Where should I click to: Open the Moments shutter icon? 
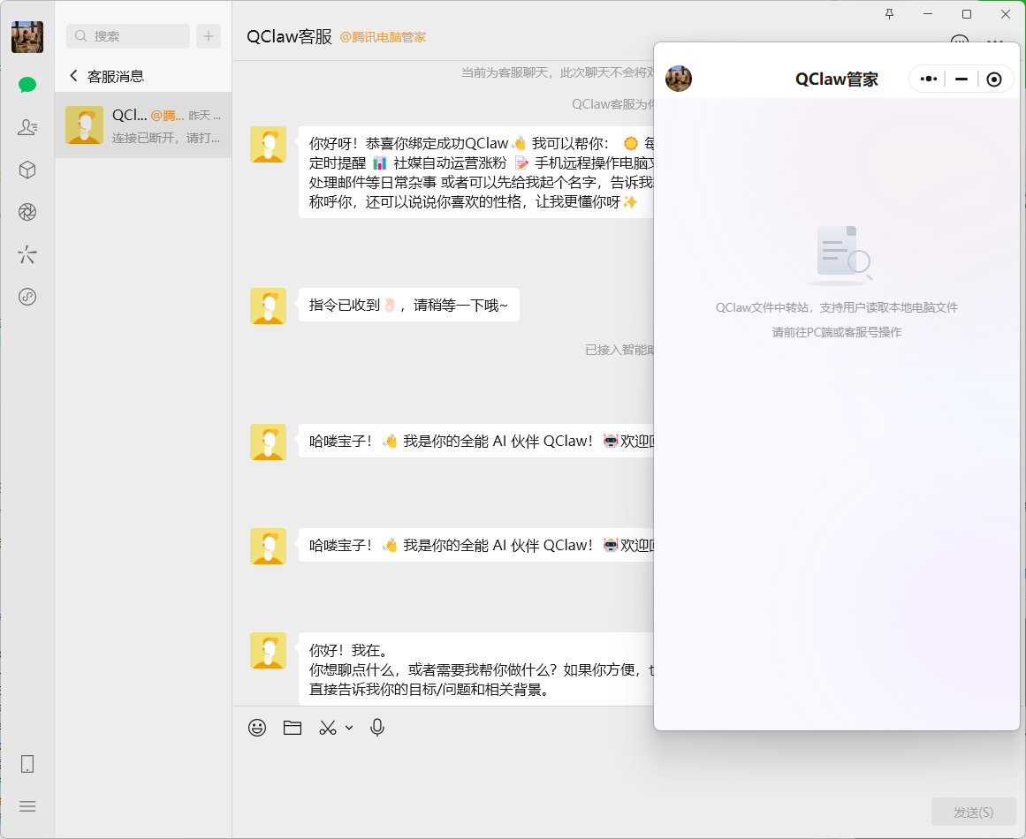(27, 212)
